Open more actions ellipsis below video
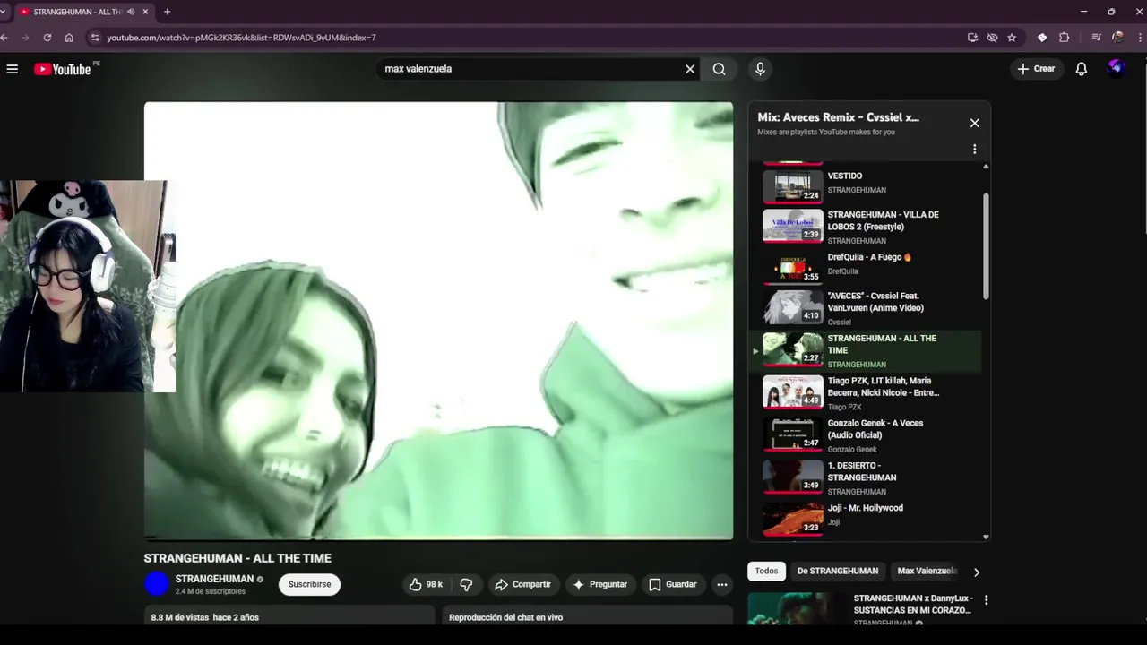The height and width of the screenshot is (645, 1147). [x=721, y=584]
